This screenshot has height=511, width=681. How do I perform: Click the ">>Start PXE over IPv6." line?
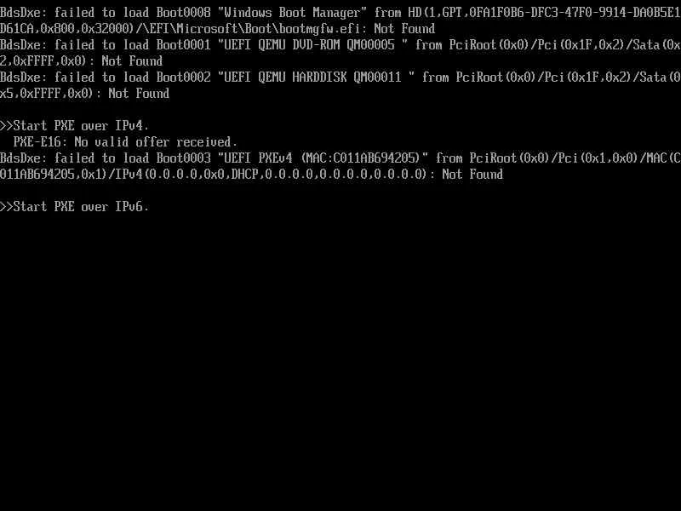(x=75, y=206)
